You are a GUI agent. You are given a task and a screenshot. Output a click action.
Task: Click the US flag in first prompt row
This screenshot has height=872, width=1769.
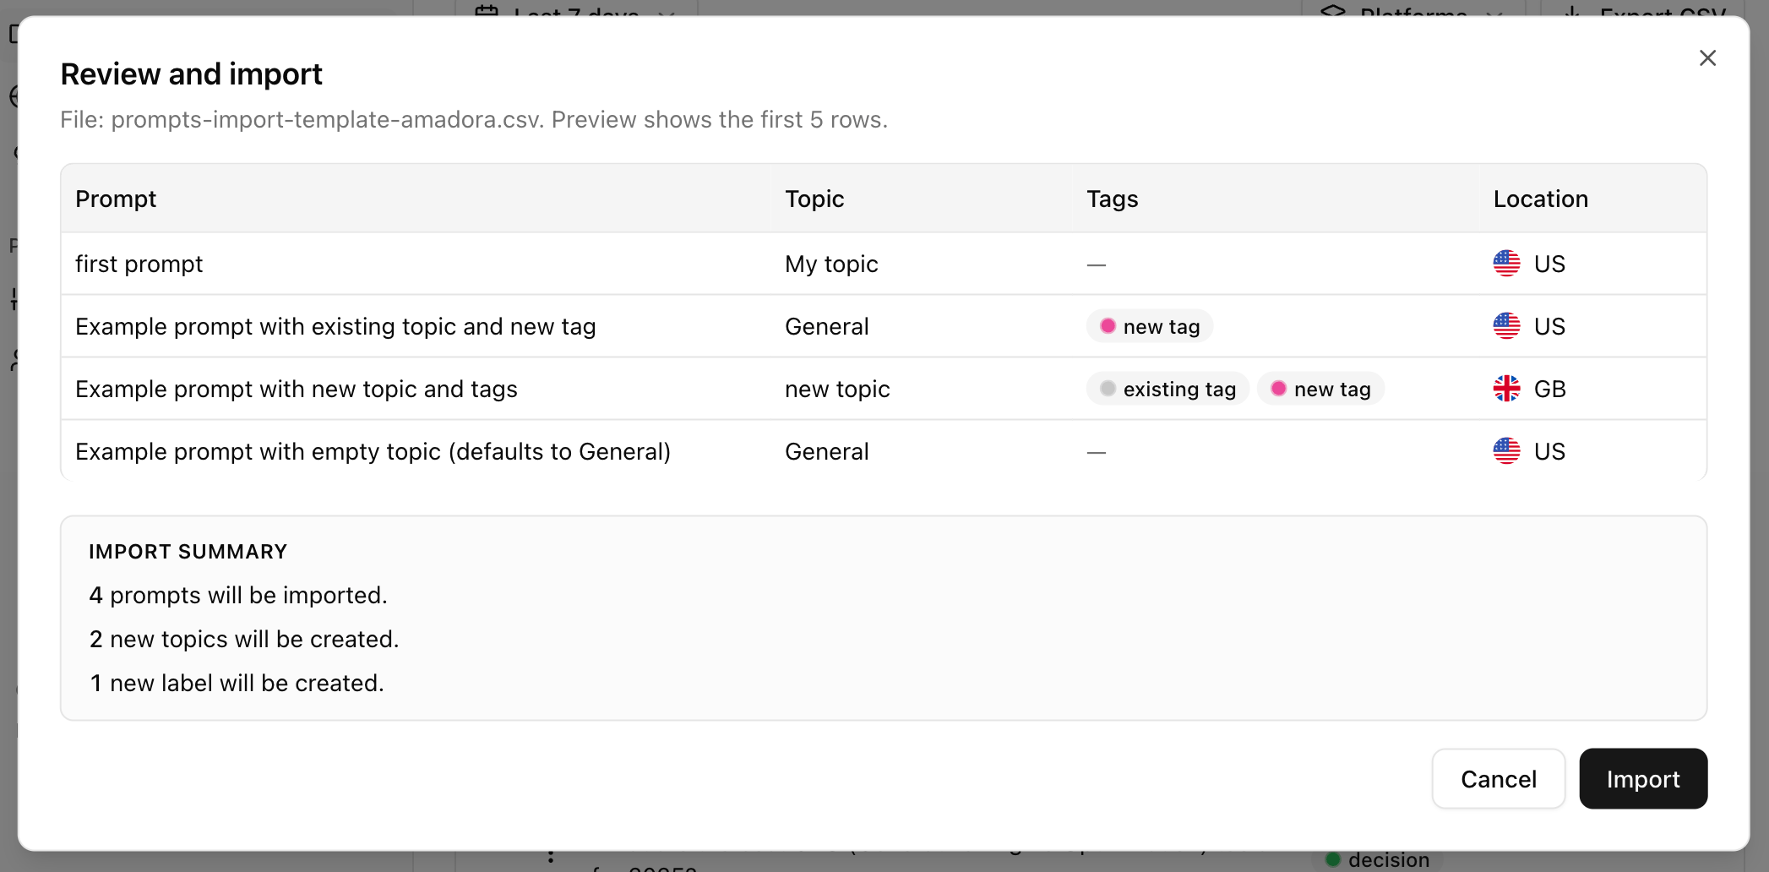[1506, 264]
